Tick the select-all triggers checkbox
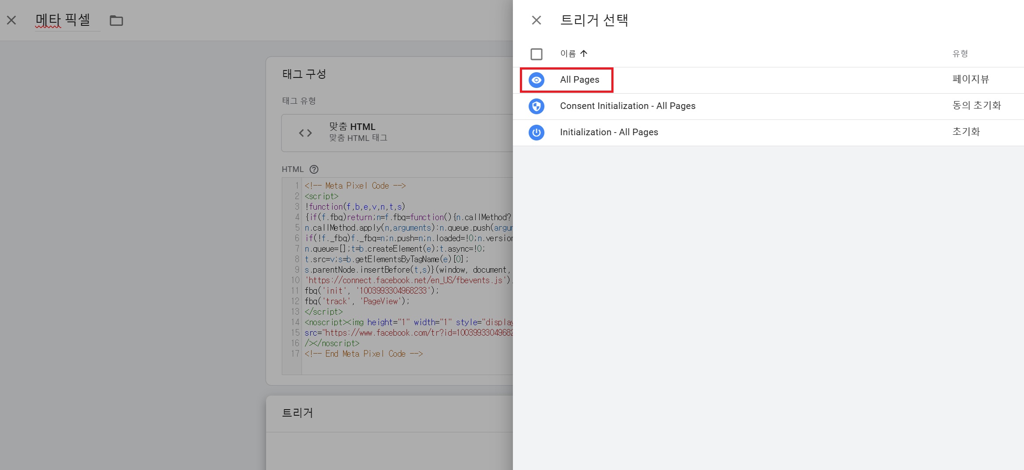 pyautogui.click(x=536, y=54)
